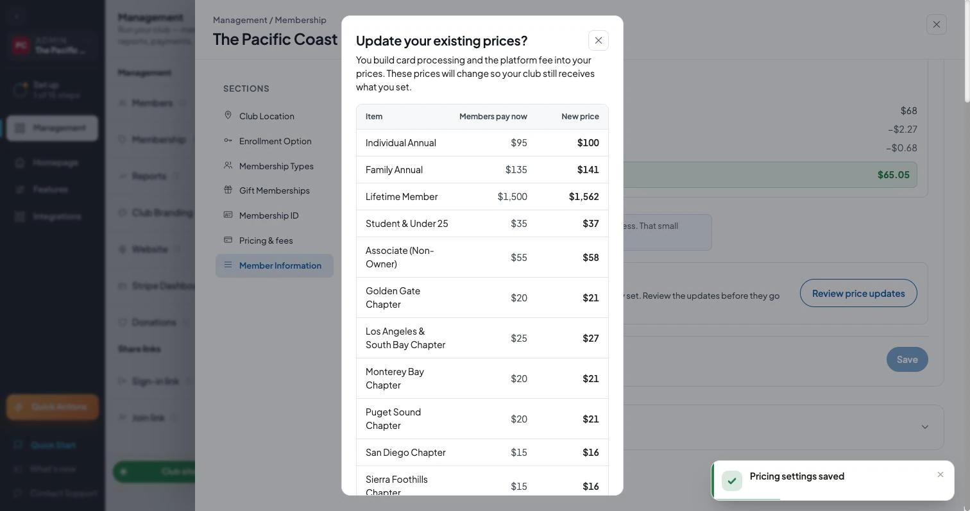Click the New price column header
The height and width of the screenshot is (511, 970).
pyautogui.click(x=580, y=116)
